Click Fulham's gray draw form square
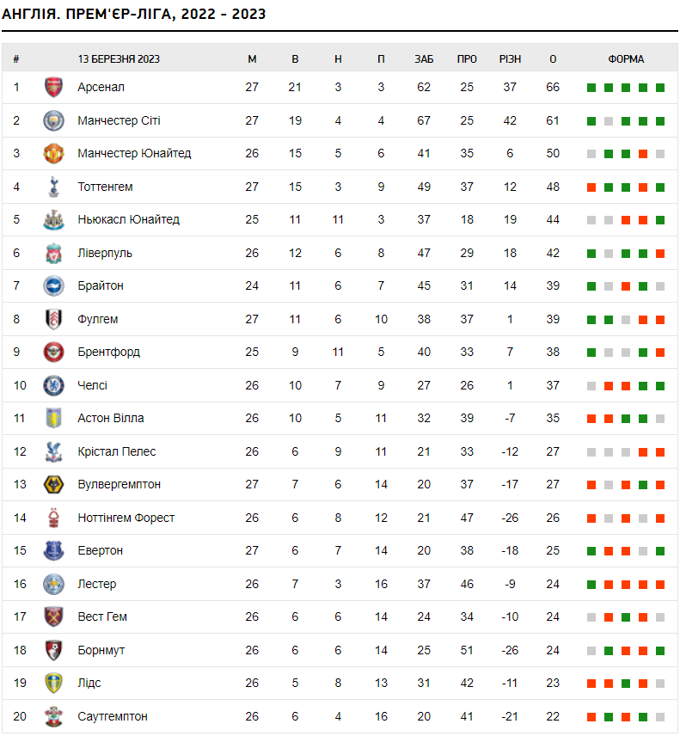The image size is (680, 736). pyautogui.click(x=626, y=320)
